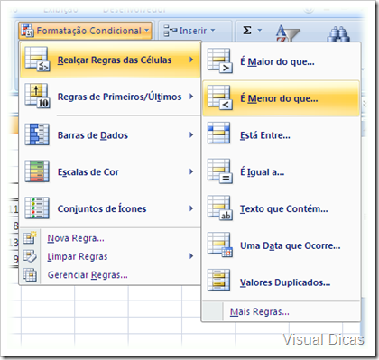This screenshot has height=360, width=379.
Task: Click the Limpar Regras eraser icon
Action: (x=30, y=256)
